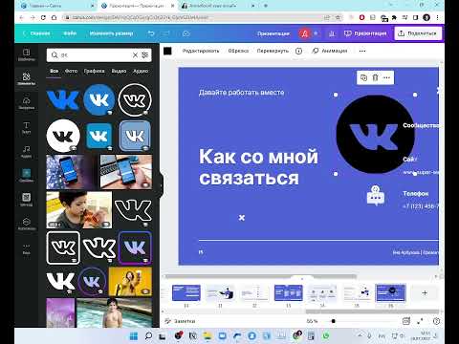Add a new slide with plus button
The image size is (459, 344).
425,293
